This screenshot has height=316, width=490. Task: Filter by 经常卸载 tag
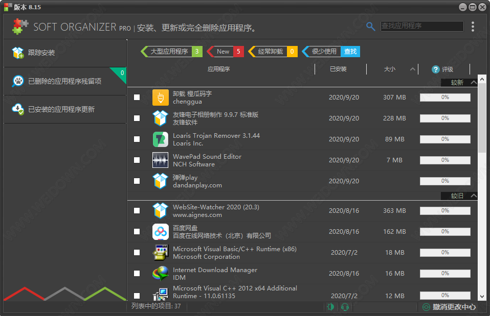pyautogui.click(x=273, y=52)
